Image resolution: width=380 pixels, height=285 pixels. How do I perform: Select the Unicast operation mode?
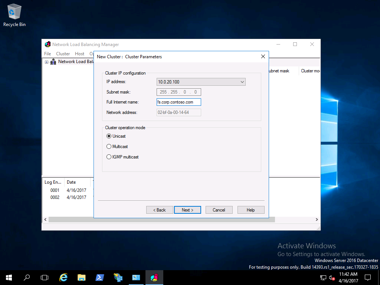(109, 136)
